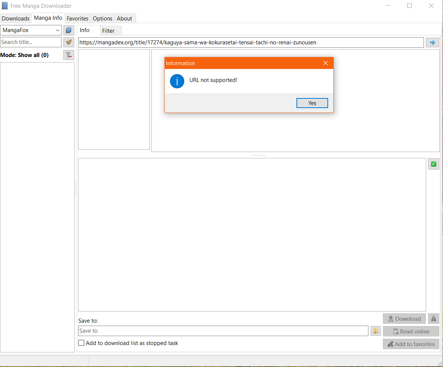Click the URL not supported! message

click(213, 80)
